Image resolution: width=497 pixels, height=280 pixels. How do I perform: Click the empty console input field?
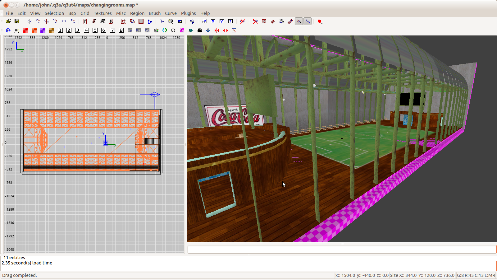point(341,250)
